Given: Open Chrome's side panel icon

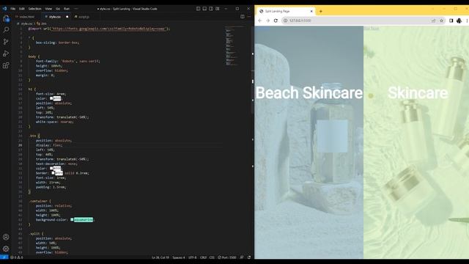Looking at the screenshot, I should (451, 21).
